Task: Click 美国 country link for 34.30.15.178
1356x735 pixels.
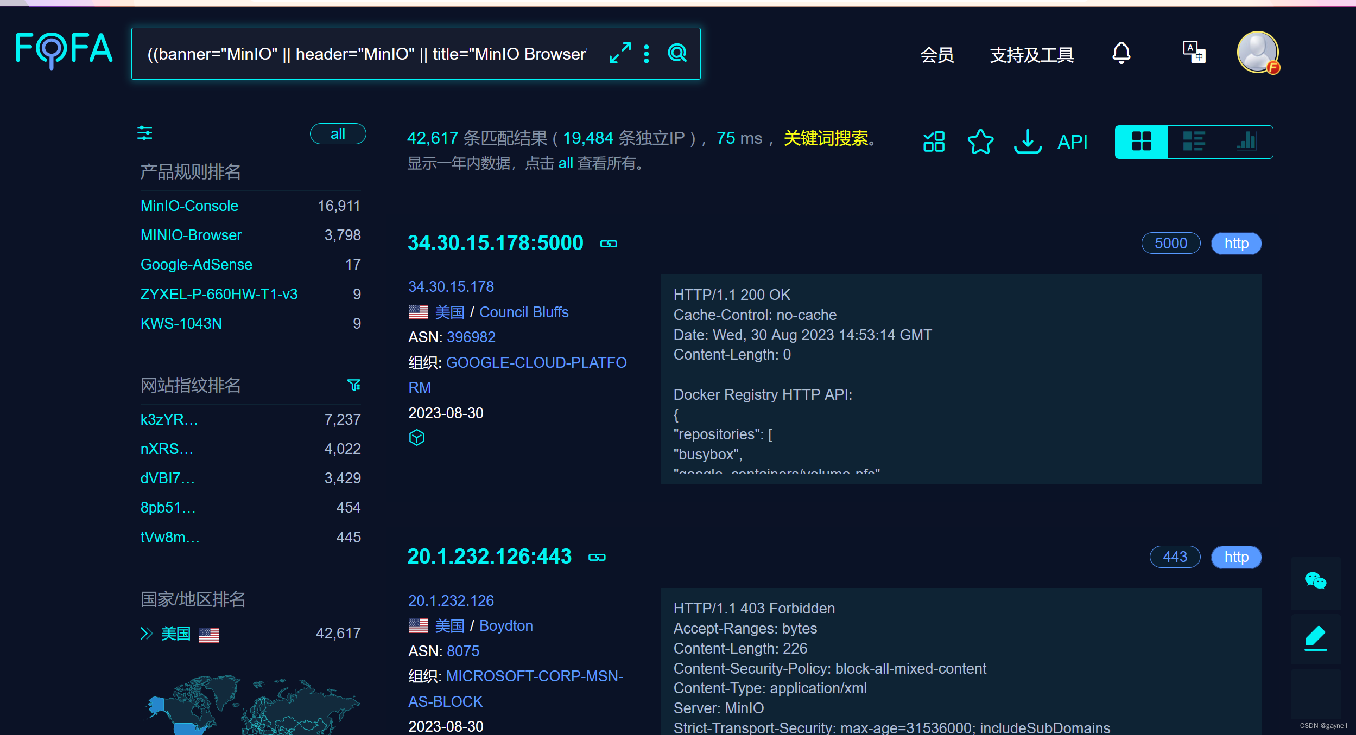Action: click(449, 312)
